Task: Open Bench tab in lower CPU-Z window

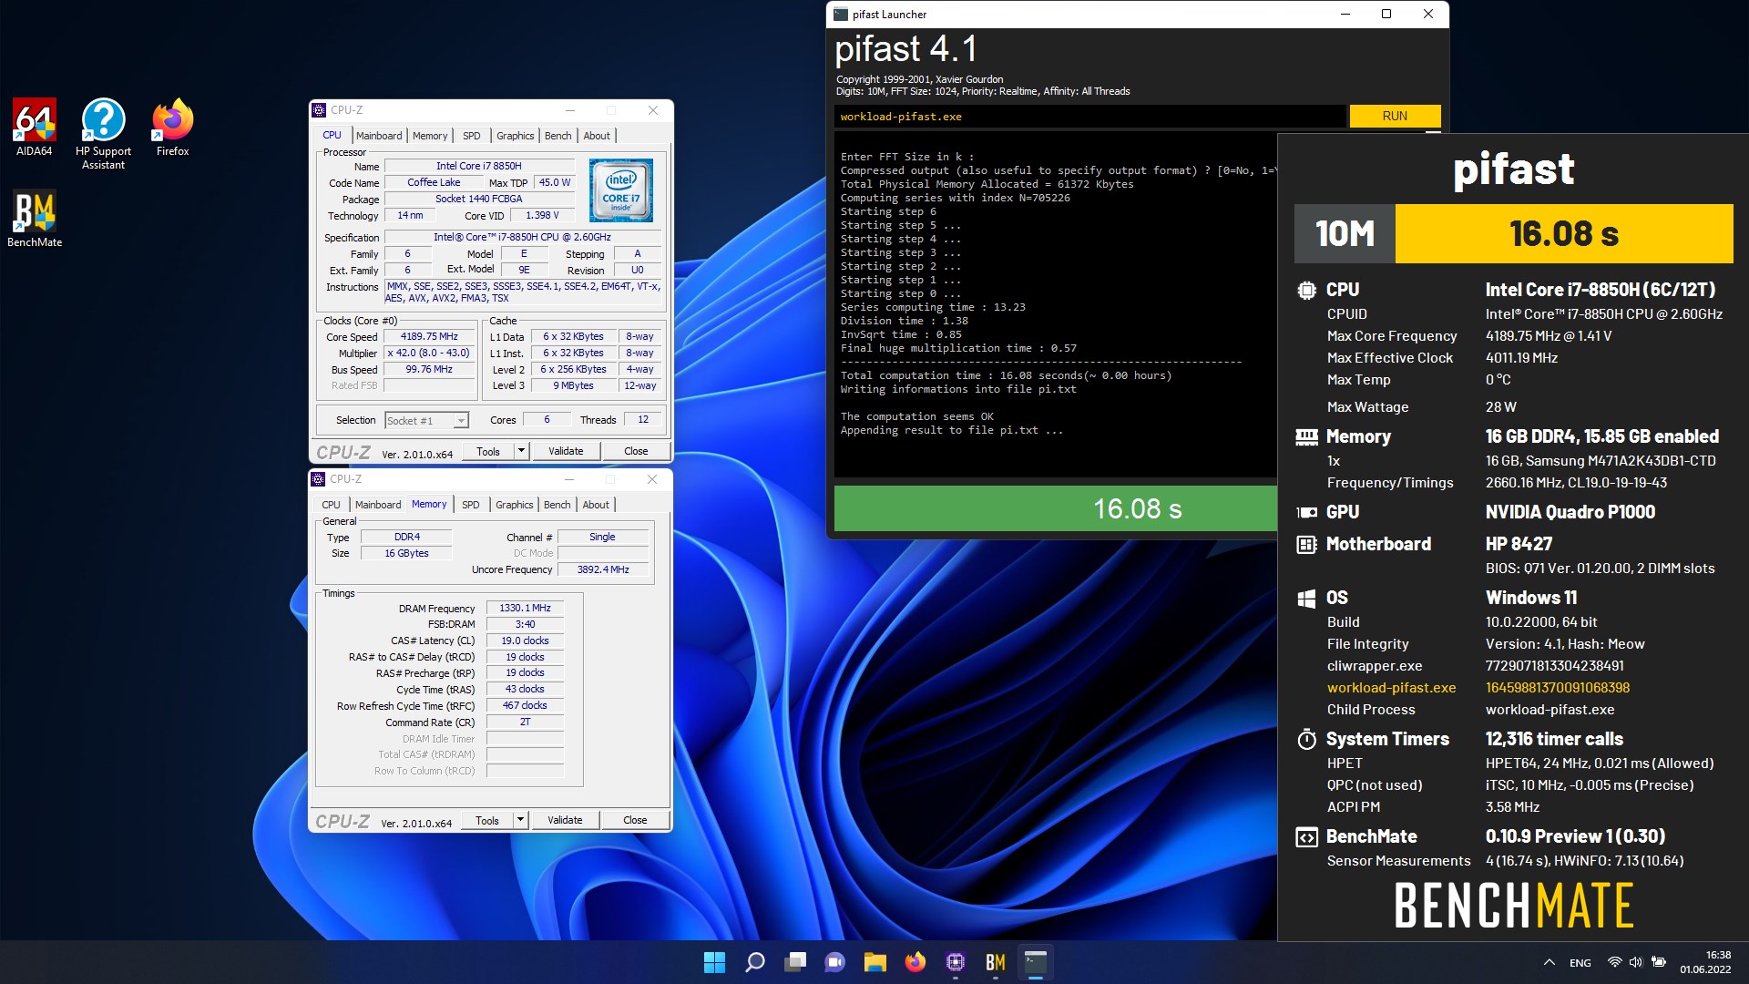Action: 557,505
